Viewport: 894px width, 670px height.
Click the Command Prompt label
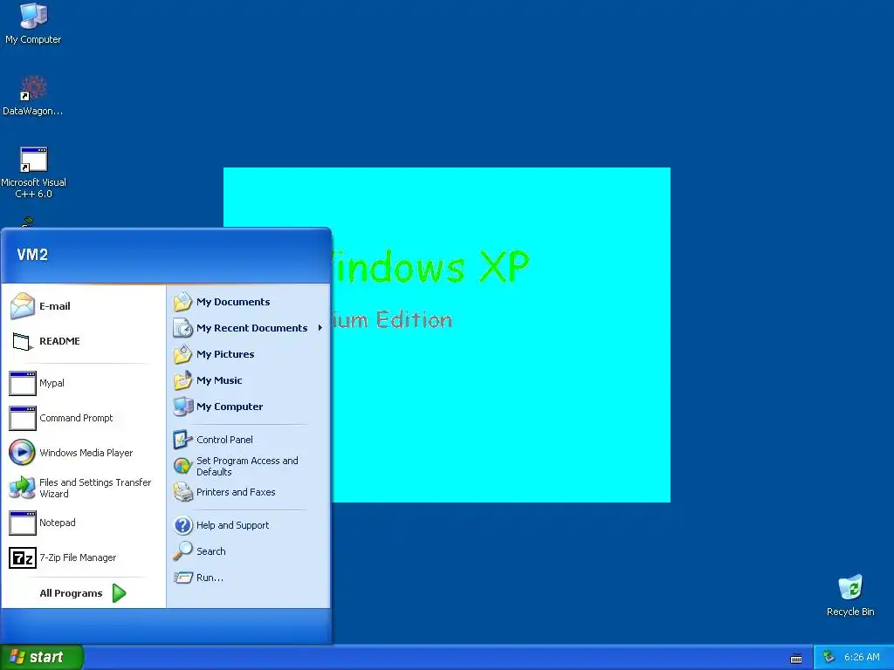coord(77,418)
